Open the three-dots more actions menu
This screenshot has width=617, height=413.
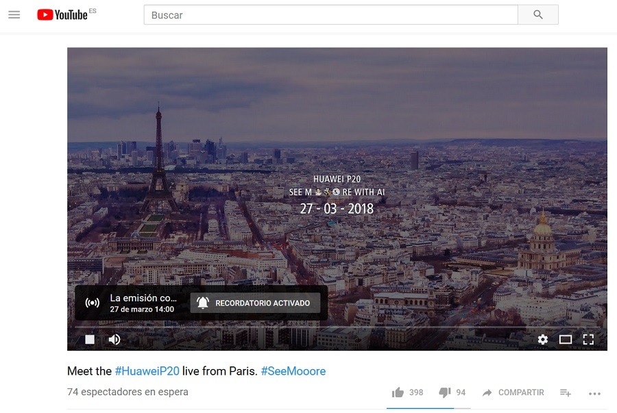pos(594,393)
